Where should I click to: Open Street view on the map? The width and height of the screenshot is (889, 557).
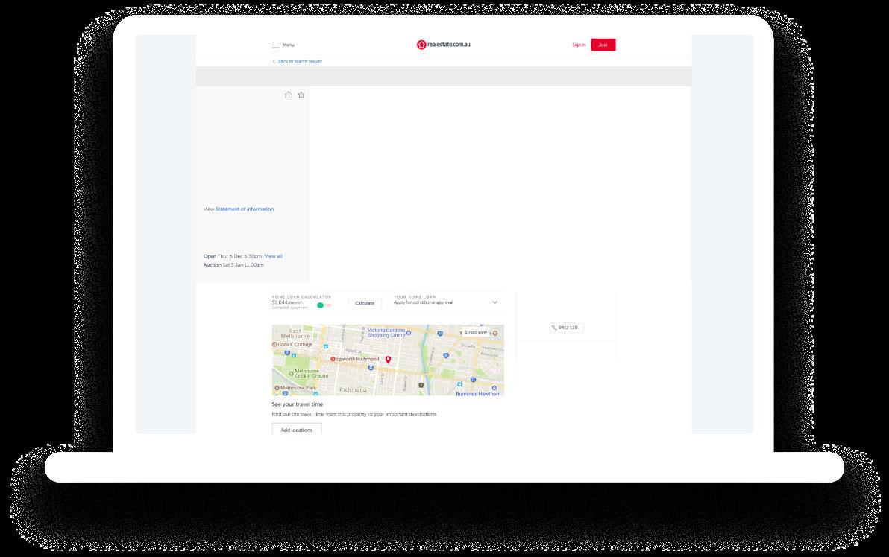pos(476,332)
